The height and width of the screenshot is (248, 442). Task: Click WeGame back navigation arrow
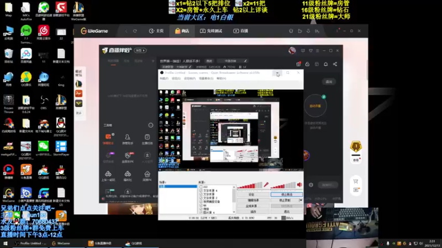[126, 31]
